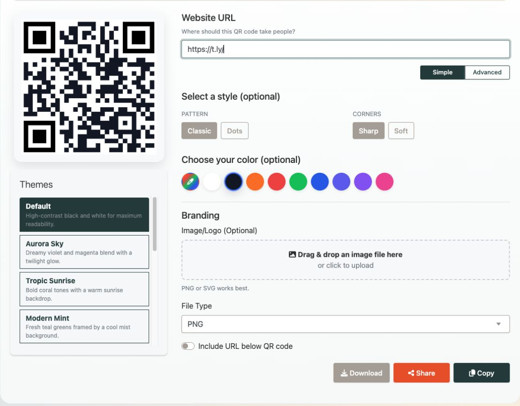The height and width of the screenshot is (406, 520).
Task: Pick the blue color swatch
Action: tap(320, 181)
